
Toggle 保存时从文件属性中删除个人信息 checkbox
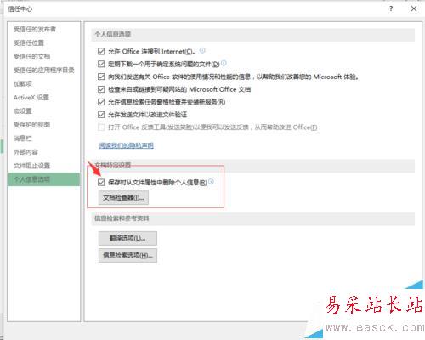pos(101,183)
